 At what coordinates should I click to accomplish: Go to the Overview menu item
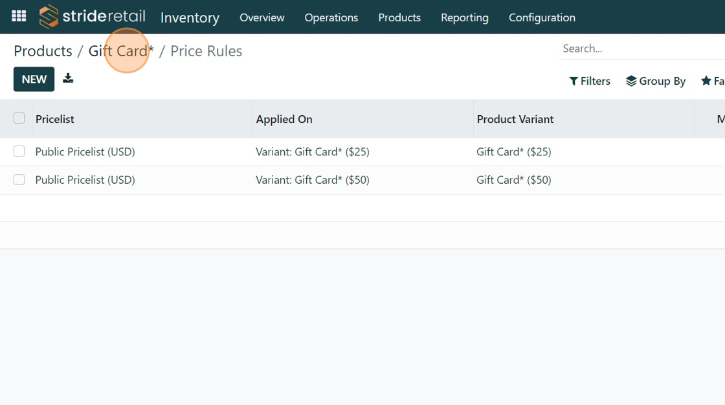(262, 17)
